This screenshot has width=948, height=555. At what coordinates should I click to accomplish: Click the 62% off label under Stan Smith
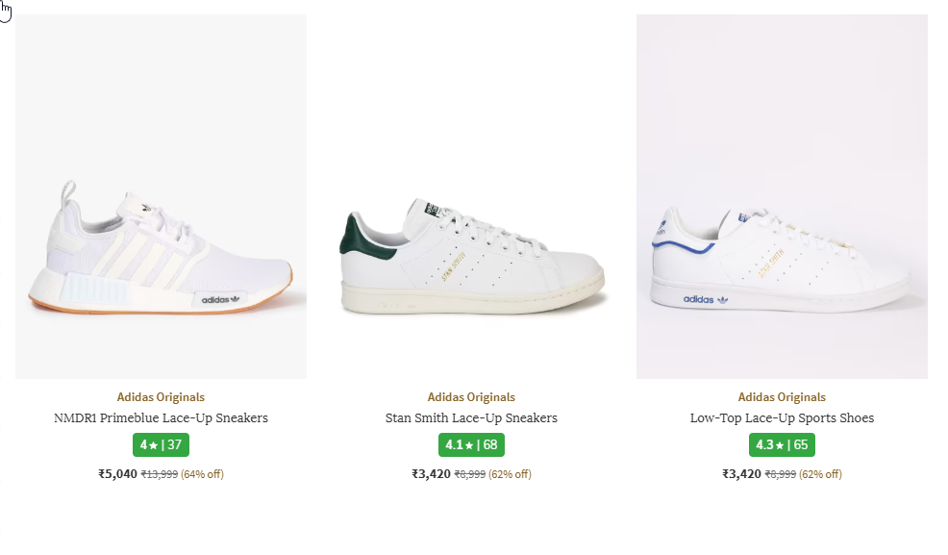click(510, 474)
